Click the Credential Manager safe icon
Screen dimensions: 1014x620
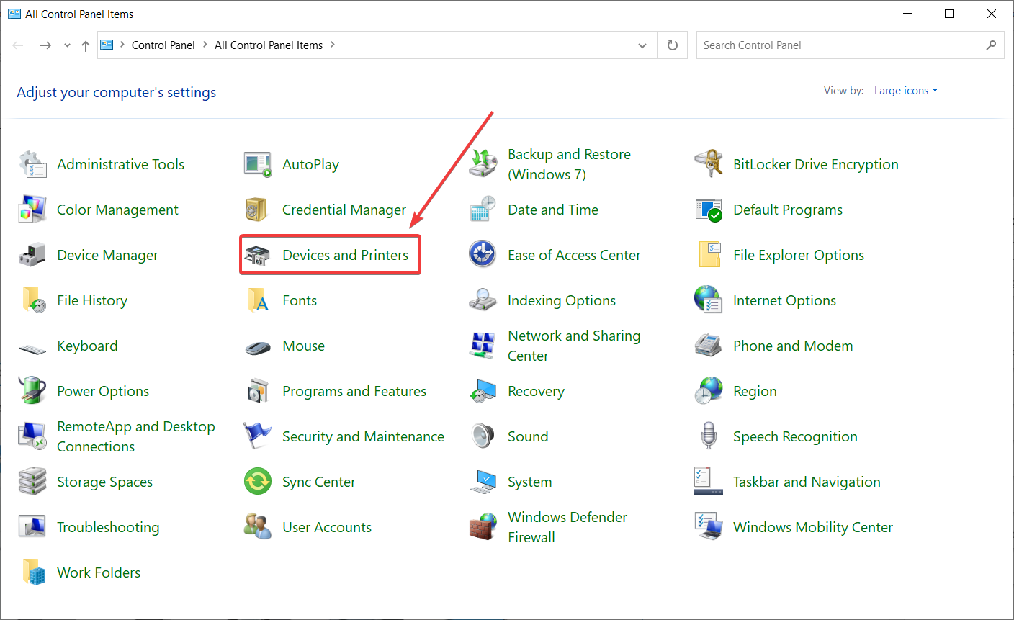(258, 210)
